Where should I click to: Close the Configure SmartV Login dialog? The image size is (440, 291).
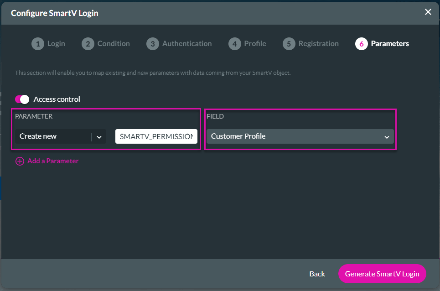click(428, 12)
